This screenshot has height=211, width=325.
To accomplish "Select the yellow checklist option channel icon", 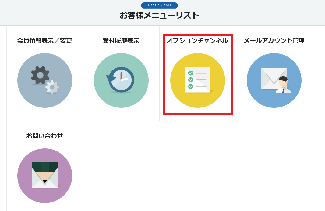I will click(x=198, y=80).
